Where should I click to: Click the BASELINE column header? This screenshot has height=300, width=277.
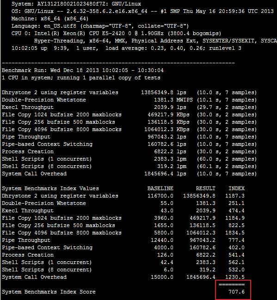[x=160, y=188]
